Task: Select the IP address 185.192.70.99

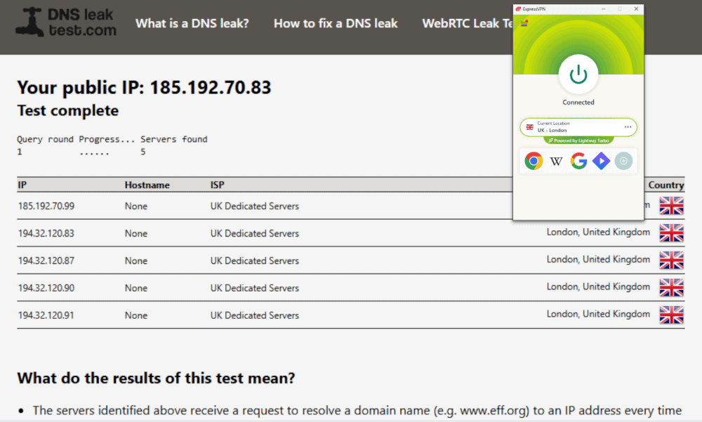Action: click(x=46, y=206)
